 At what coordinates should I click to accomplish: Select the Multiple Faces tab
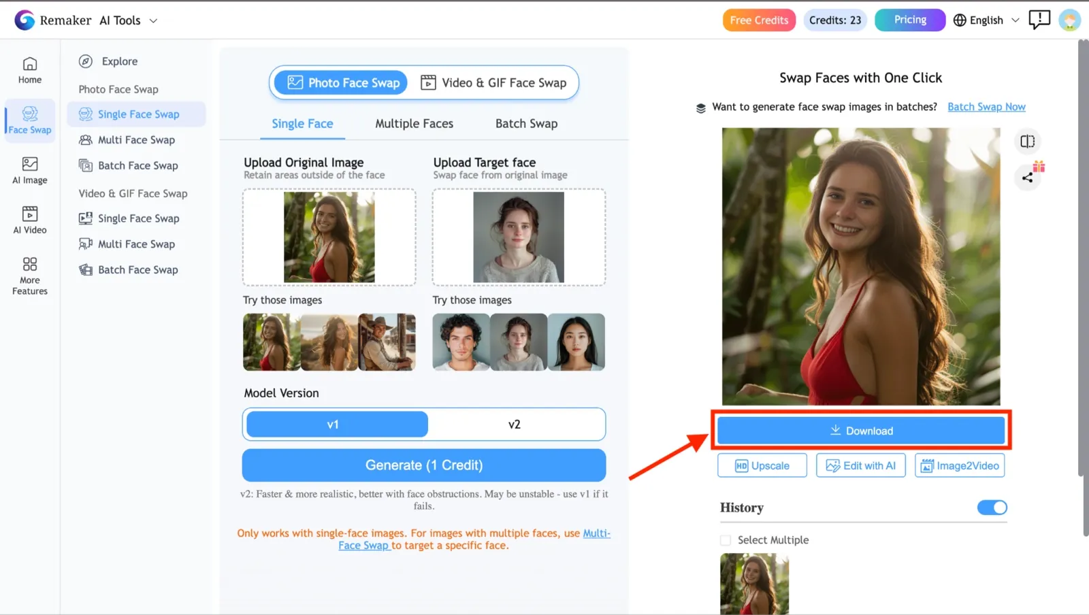point(414,124)
